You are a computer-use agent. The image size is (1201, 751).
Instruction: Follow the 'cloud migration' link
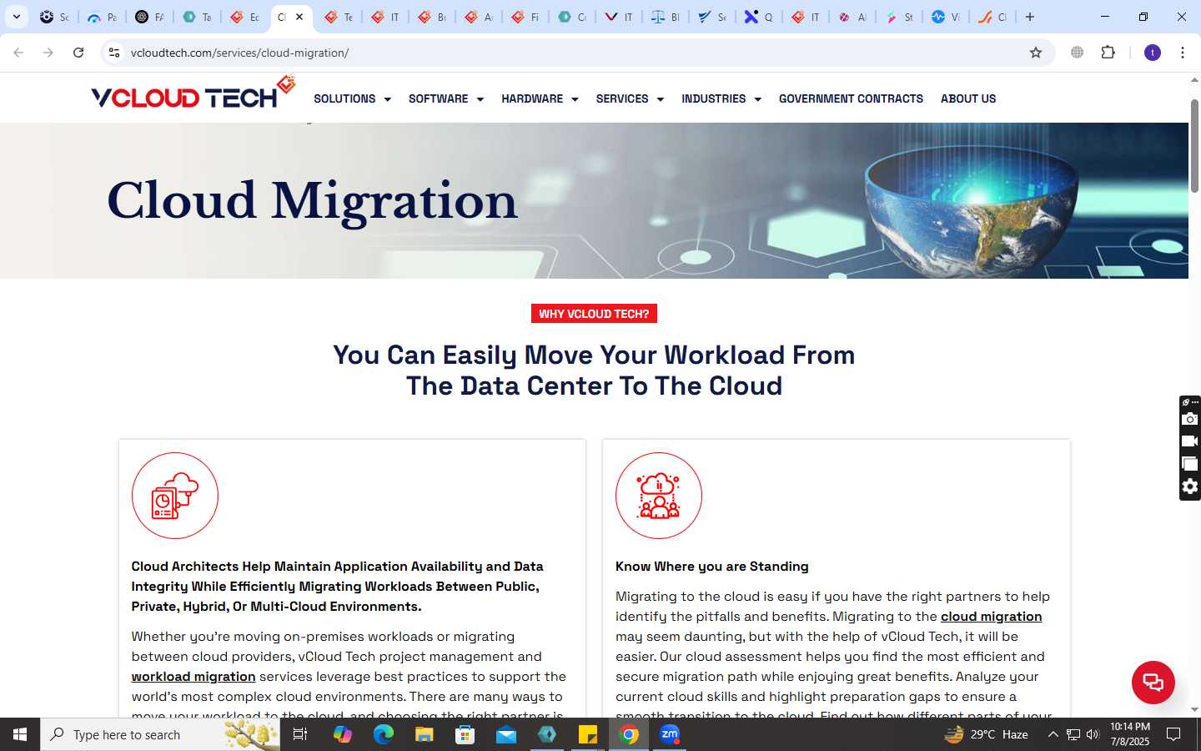991,617
